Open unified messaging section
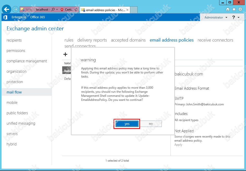The height and width of the screenshot is (171, 246). [21, 123]
